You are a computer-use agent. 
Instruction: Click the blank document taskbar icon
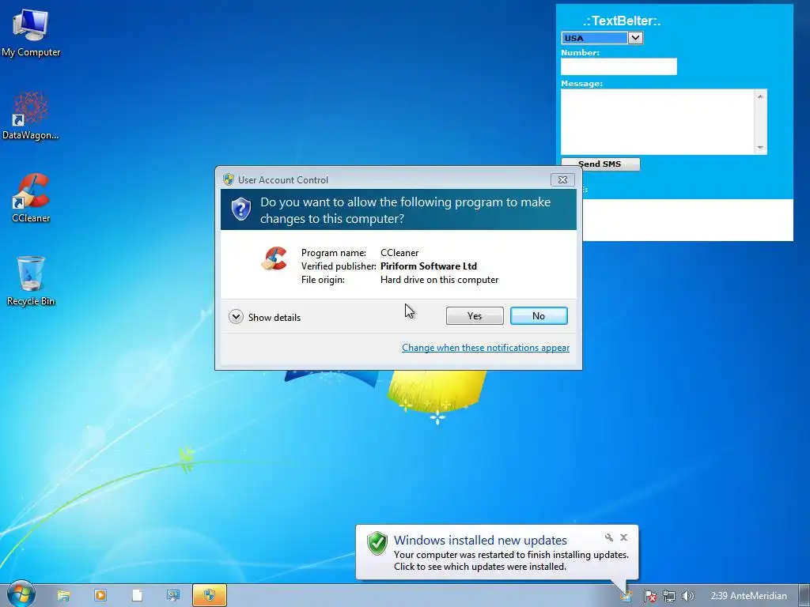coord(137,595)
